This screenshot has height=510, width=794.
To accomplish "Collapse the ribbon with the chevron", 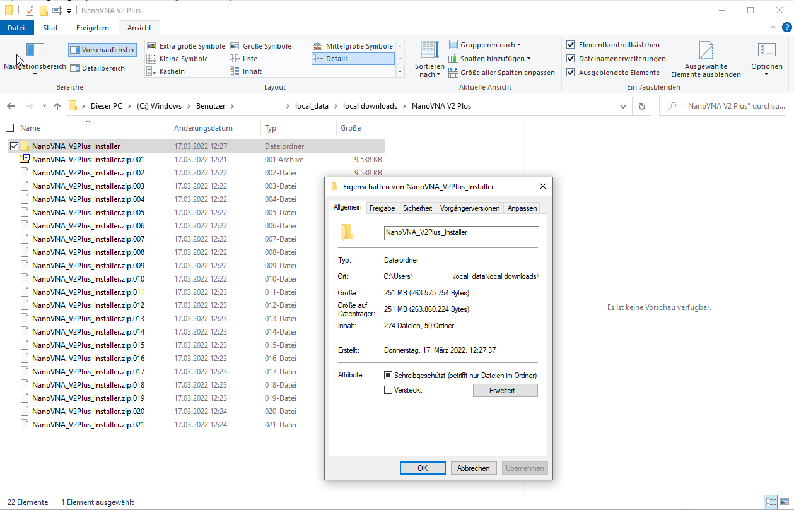I will (774, 28).
